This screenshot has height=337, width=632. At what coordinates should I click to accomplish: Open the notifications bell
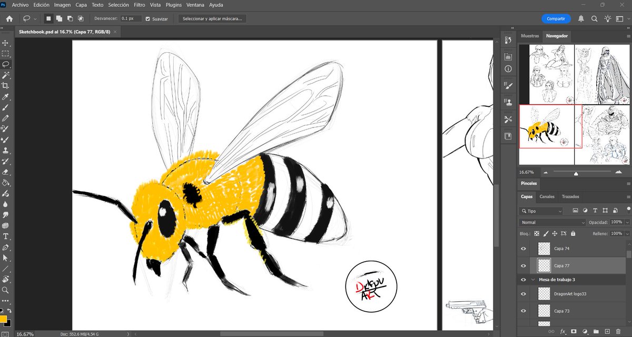pyautogui.click(x=581, y=18)
